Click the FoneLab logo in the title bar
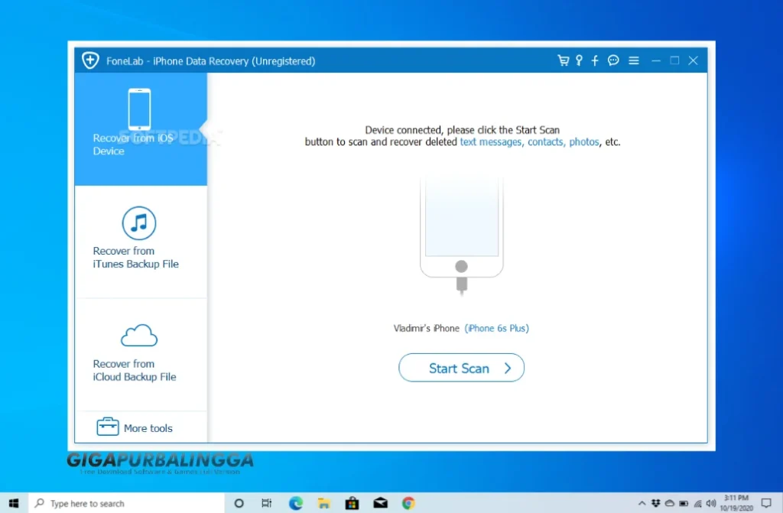 pyautogui.click(x=89, y=60)
